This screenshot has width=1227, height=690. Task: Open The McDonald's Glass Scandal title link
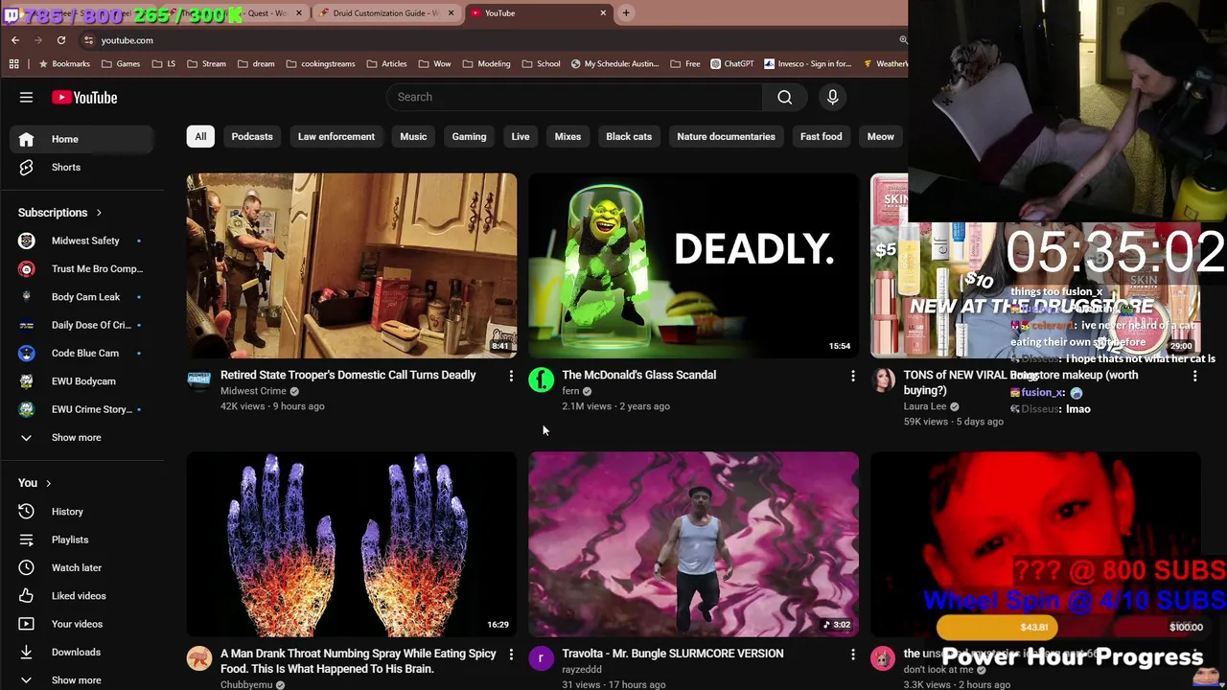tap(638, 375)
